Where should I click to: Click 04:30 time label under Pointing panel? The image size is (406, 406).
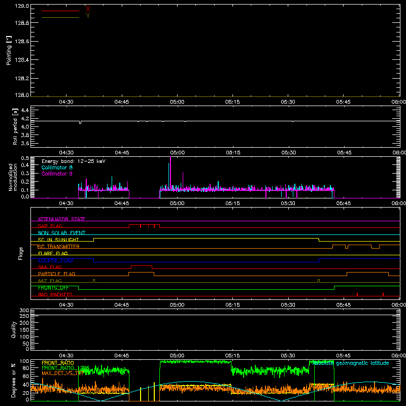pyautogui.click(x=66, y=102)
